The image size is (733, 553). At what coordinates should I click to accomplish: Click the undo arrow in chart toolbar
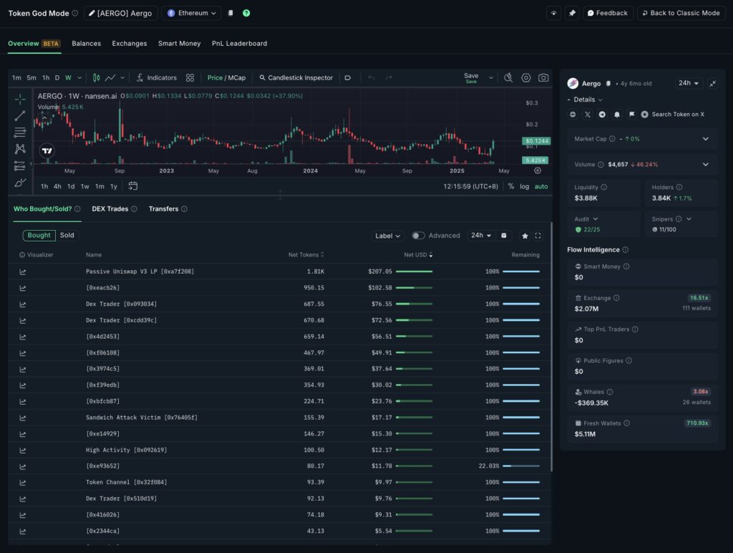(x=372, y=77)
